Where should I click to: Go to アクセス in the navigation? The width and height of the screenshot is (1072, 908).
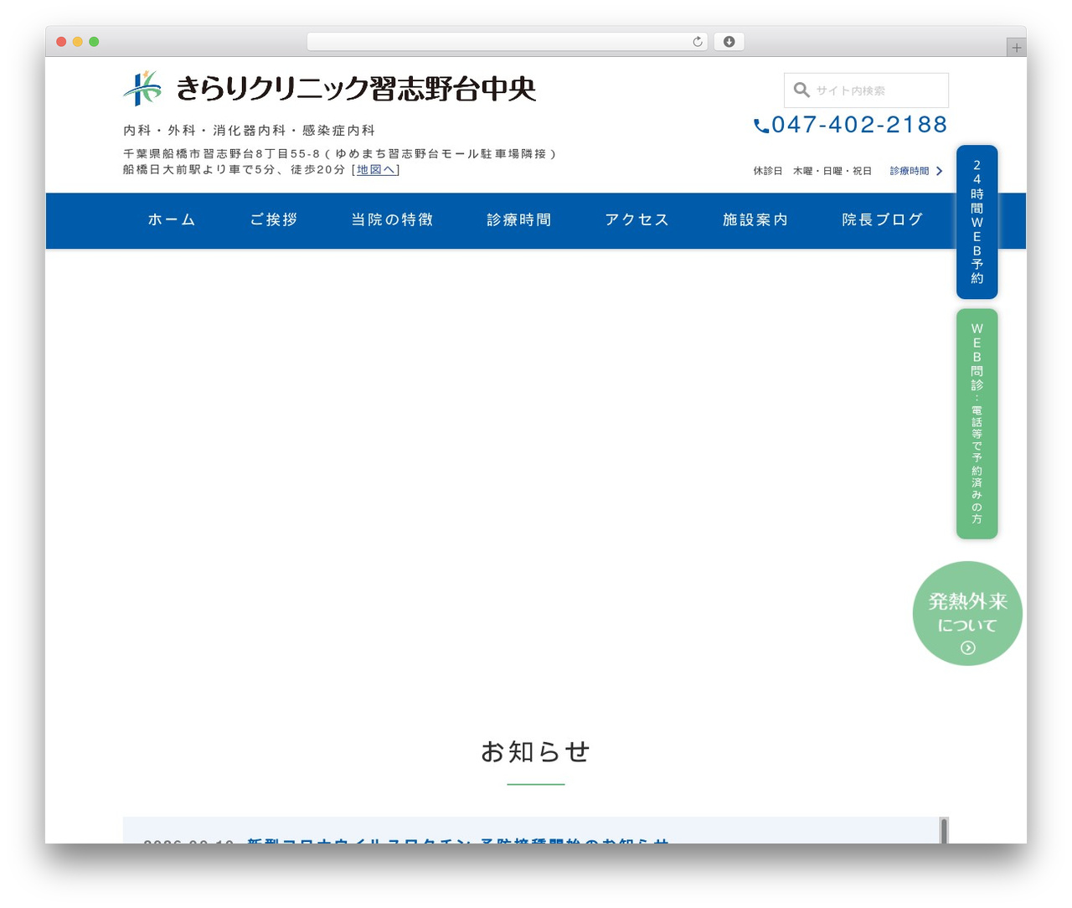pyautogui.click(x=637, y=219)
